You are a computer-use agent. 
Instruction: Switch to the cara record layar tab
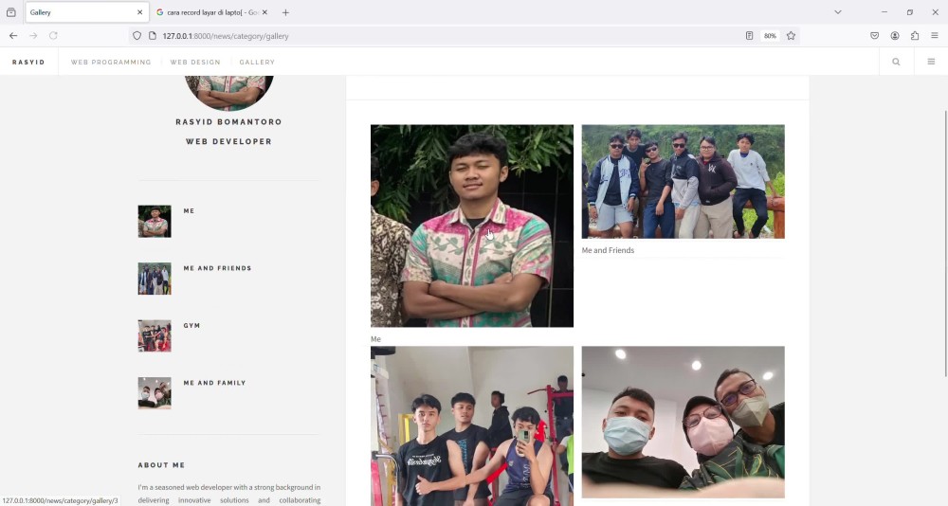coord(211,12)
